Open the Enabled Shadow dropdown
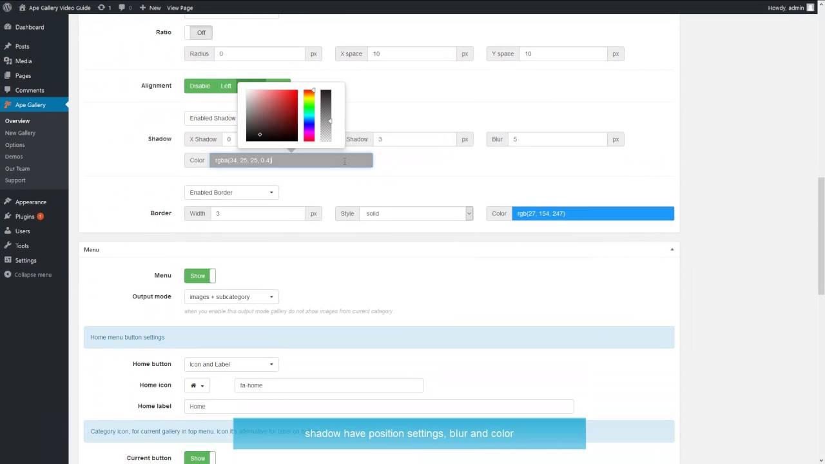The width and height of the screenshot is (825, 464). [211, 119]
